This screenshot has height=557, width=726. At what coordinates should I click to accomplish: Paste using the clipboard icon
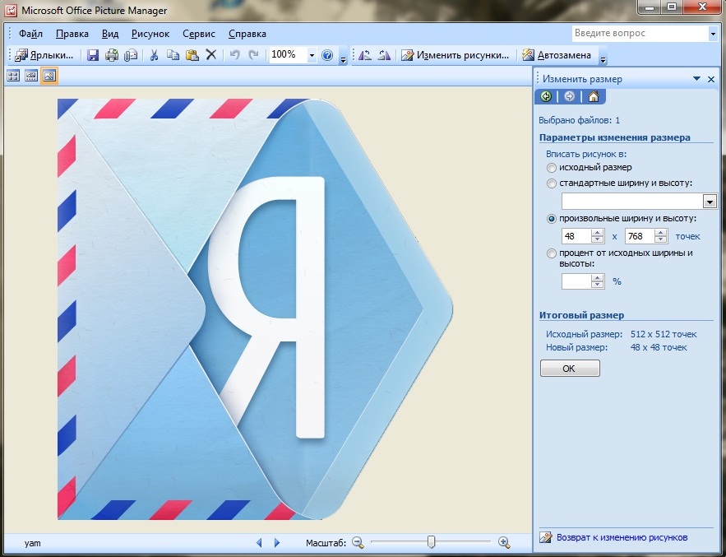pos(192,55)
